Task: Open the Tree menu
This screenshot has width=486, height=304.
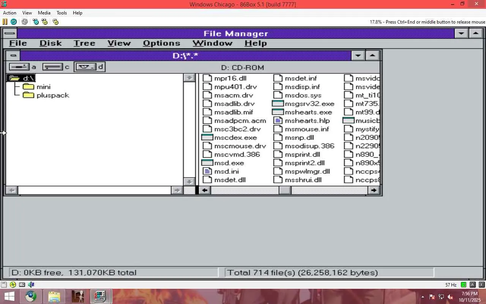Action: click(x=84, y=43)
